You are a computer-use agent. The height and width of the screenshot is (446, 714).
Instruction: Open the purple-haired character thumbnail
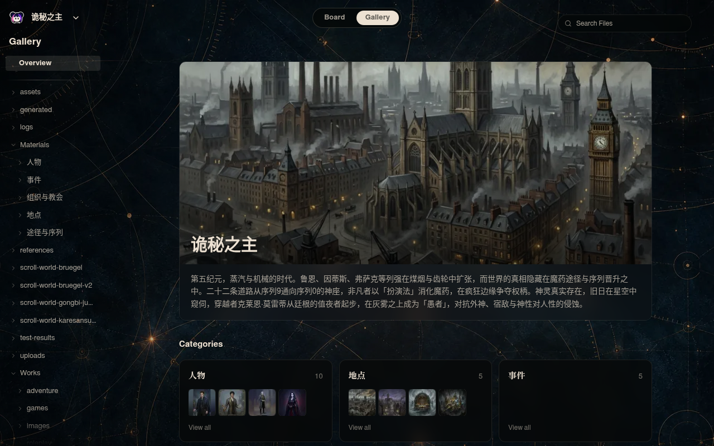[x=292, y=403]
